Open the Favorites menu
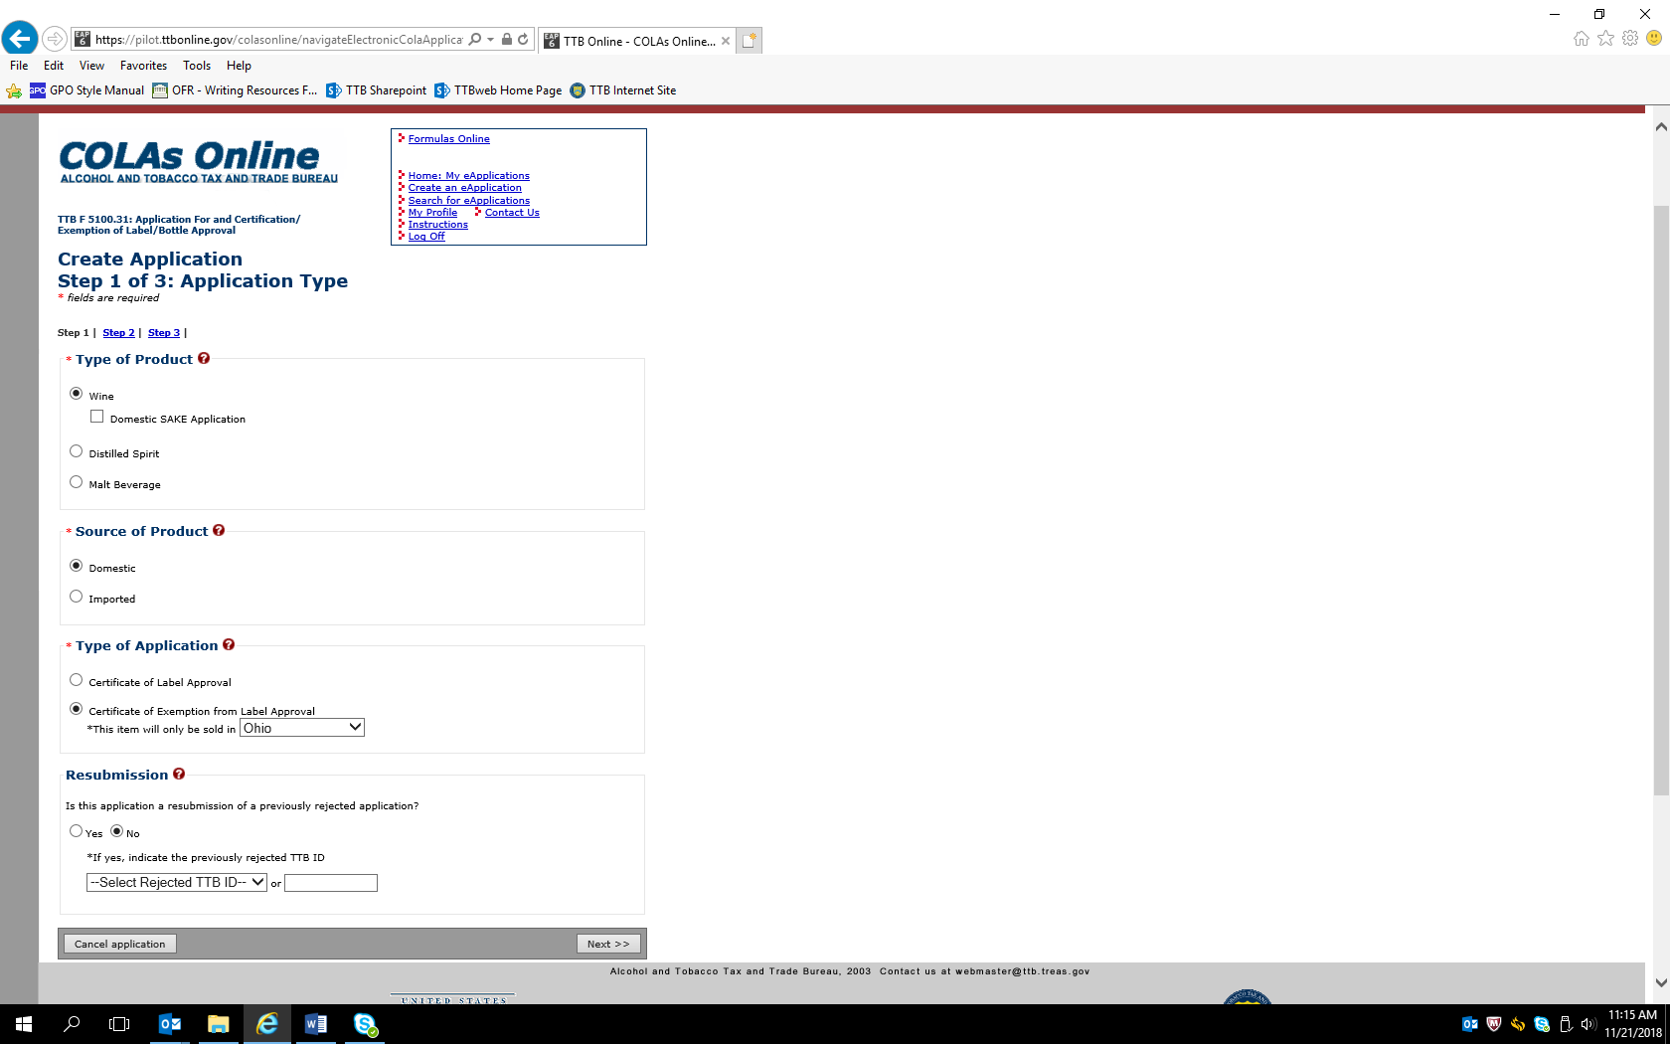The height and width of the screenshot is (1044, 1670). pos(143,66)
